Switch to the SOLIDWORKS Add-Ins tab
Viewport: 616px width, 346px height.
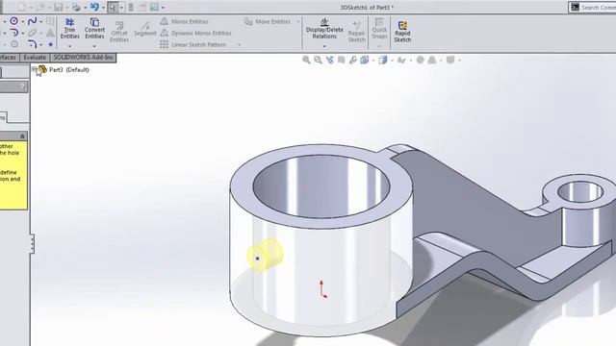[83, 58]
